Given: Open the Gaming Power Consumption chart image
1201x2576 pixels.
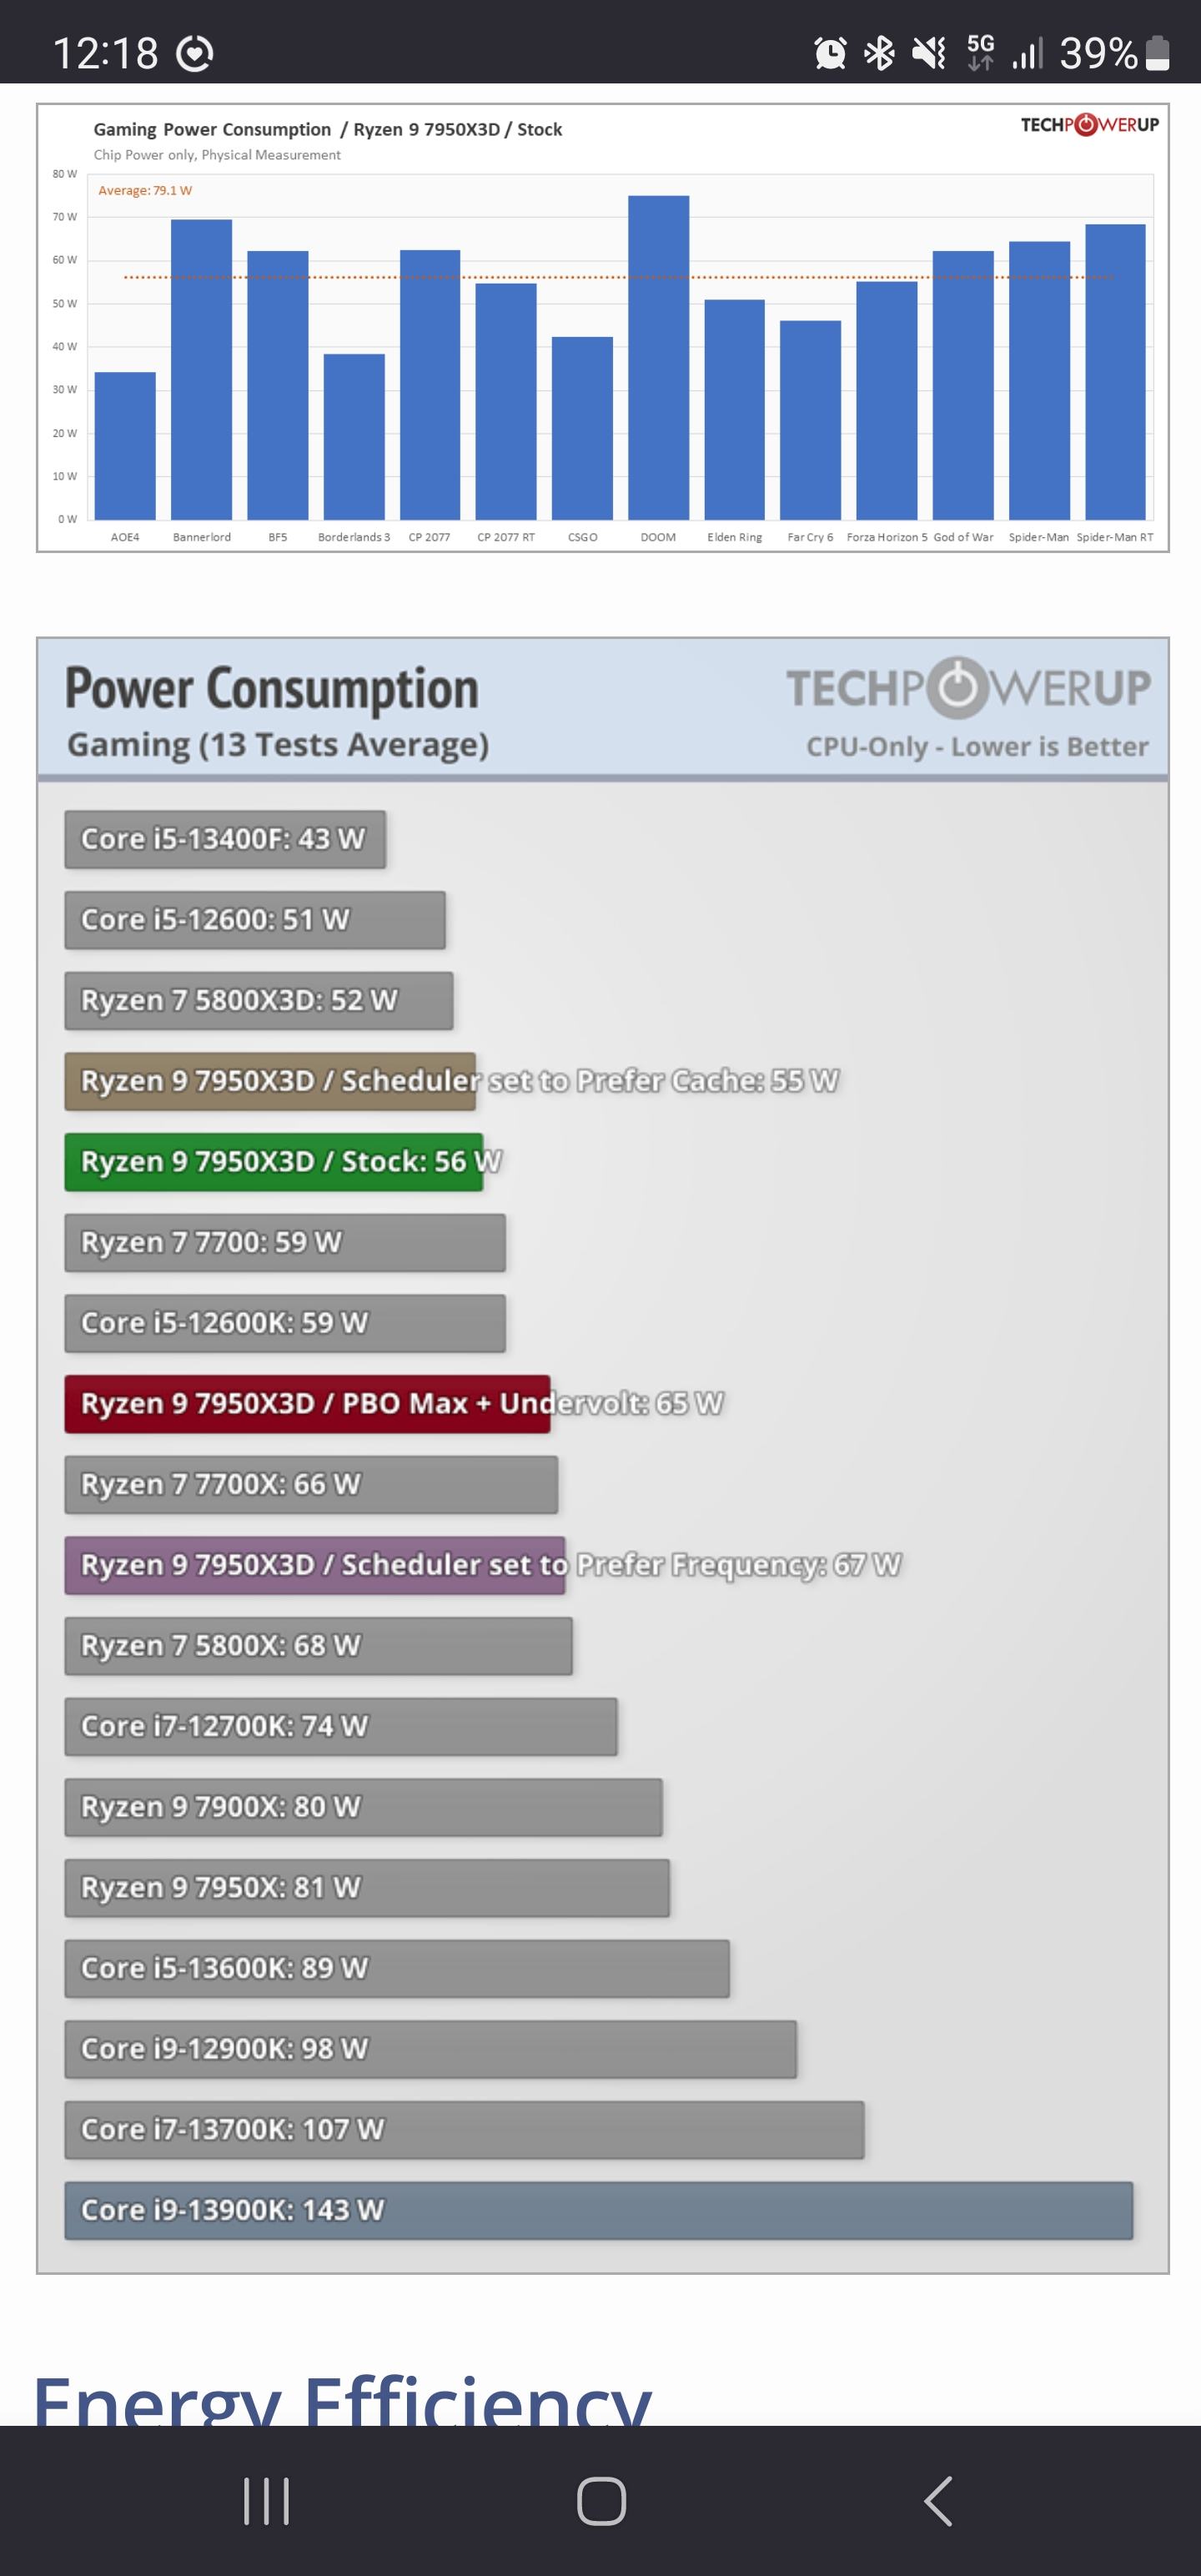Looking at the screenshot, I should coord(603,328).
